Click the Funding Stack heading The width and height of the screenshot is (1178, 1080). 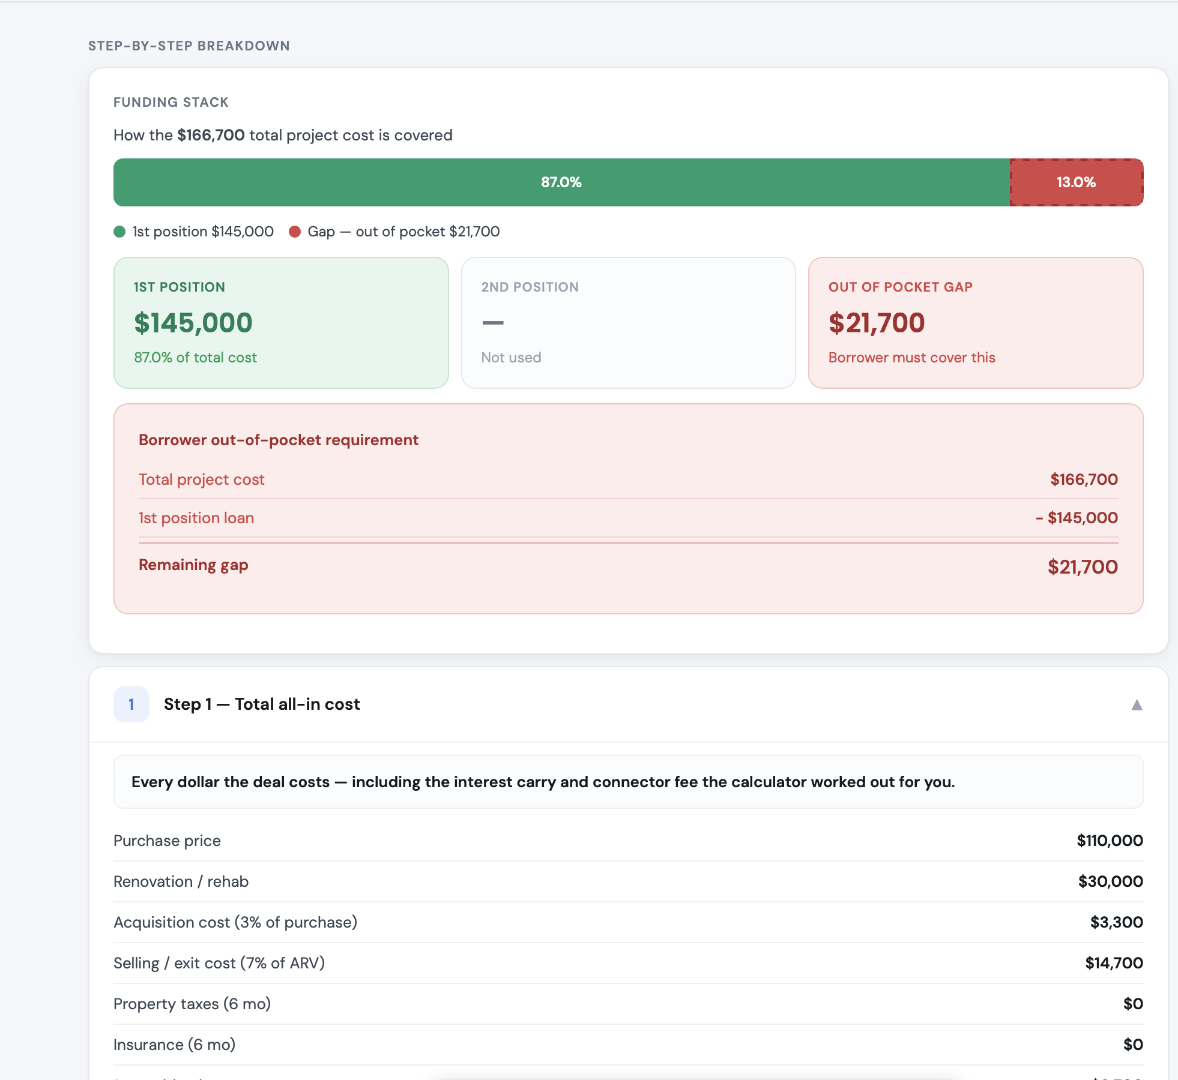point(171,102)
